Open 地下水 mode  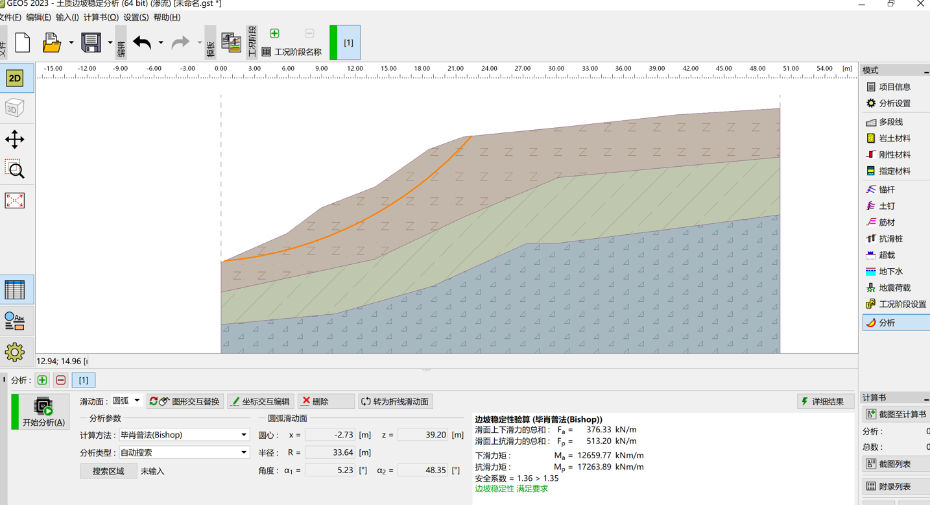point(895,271)
